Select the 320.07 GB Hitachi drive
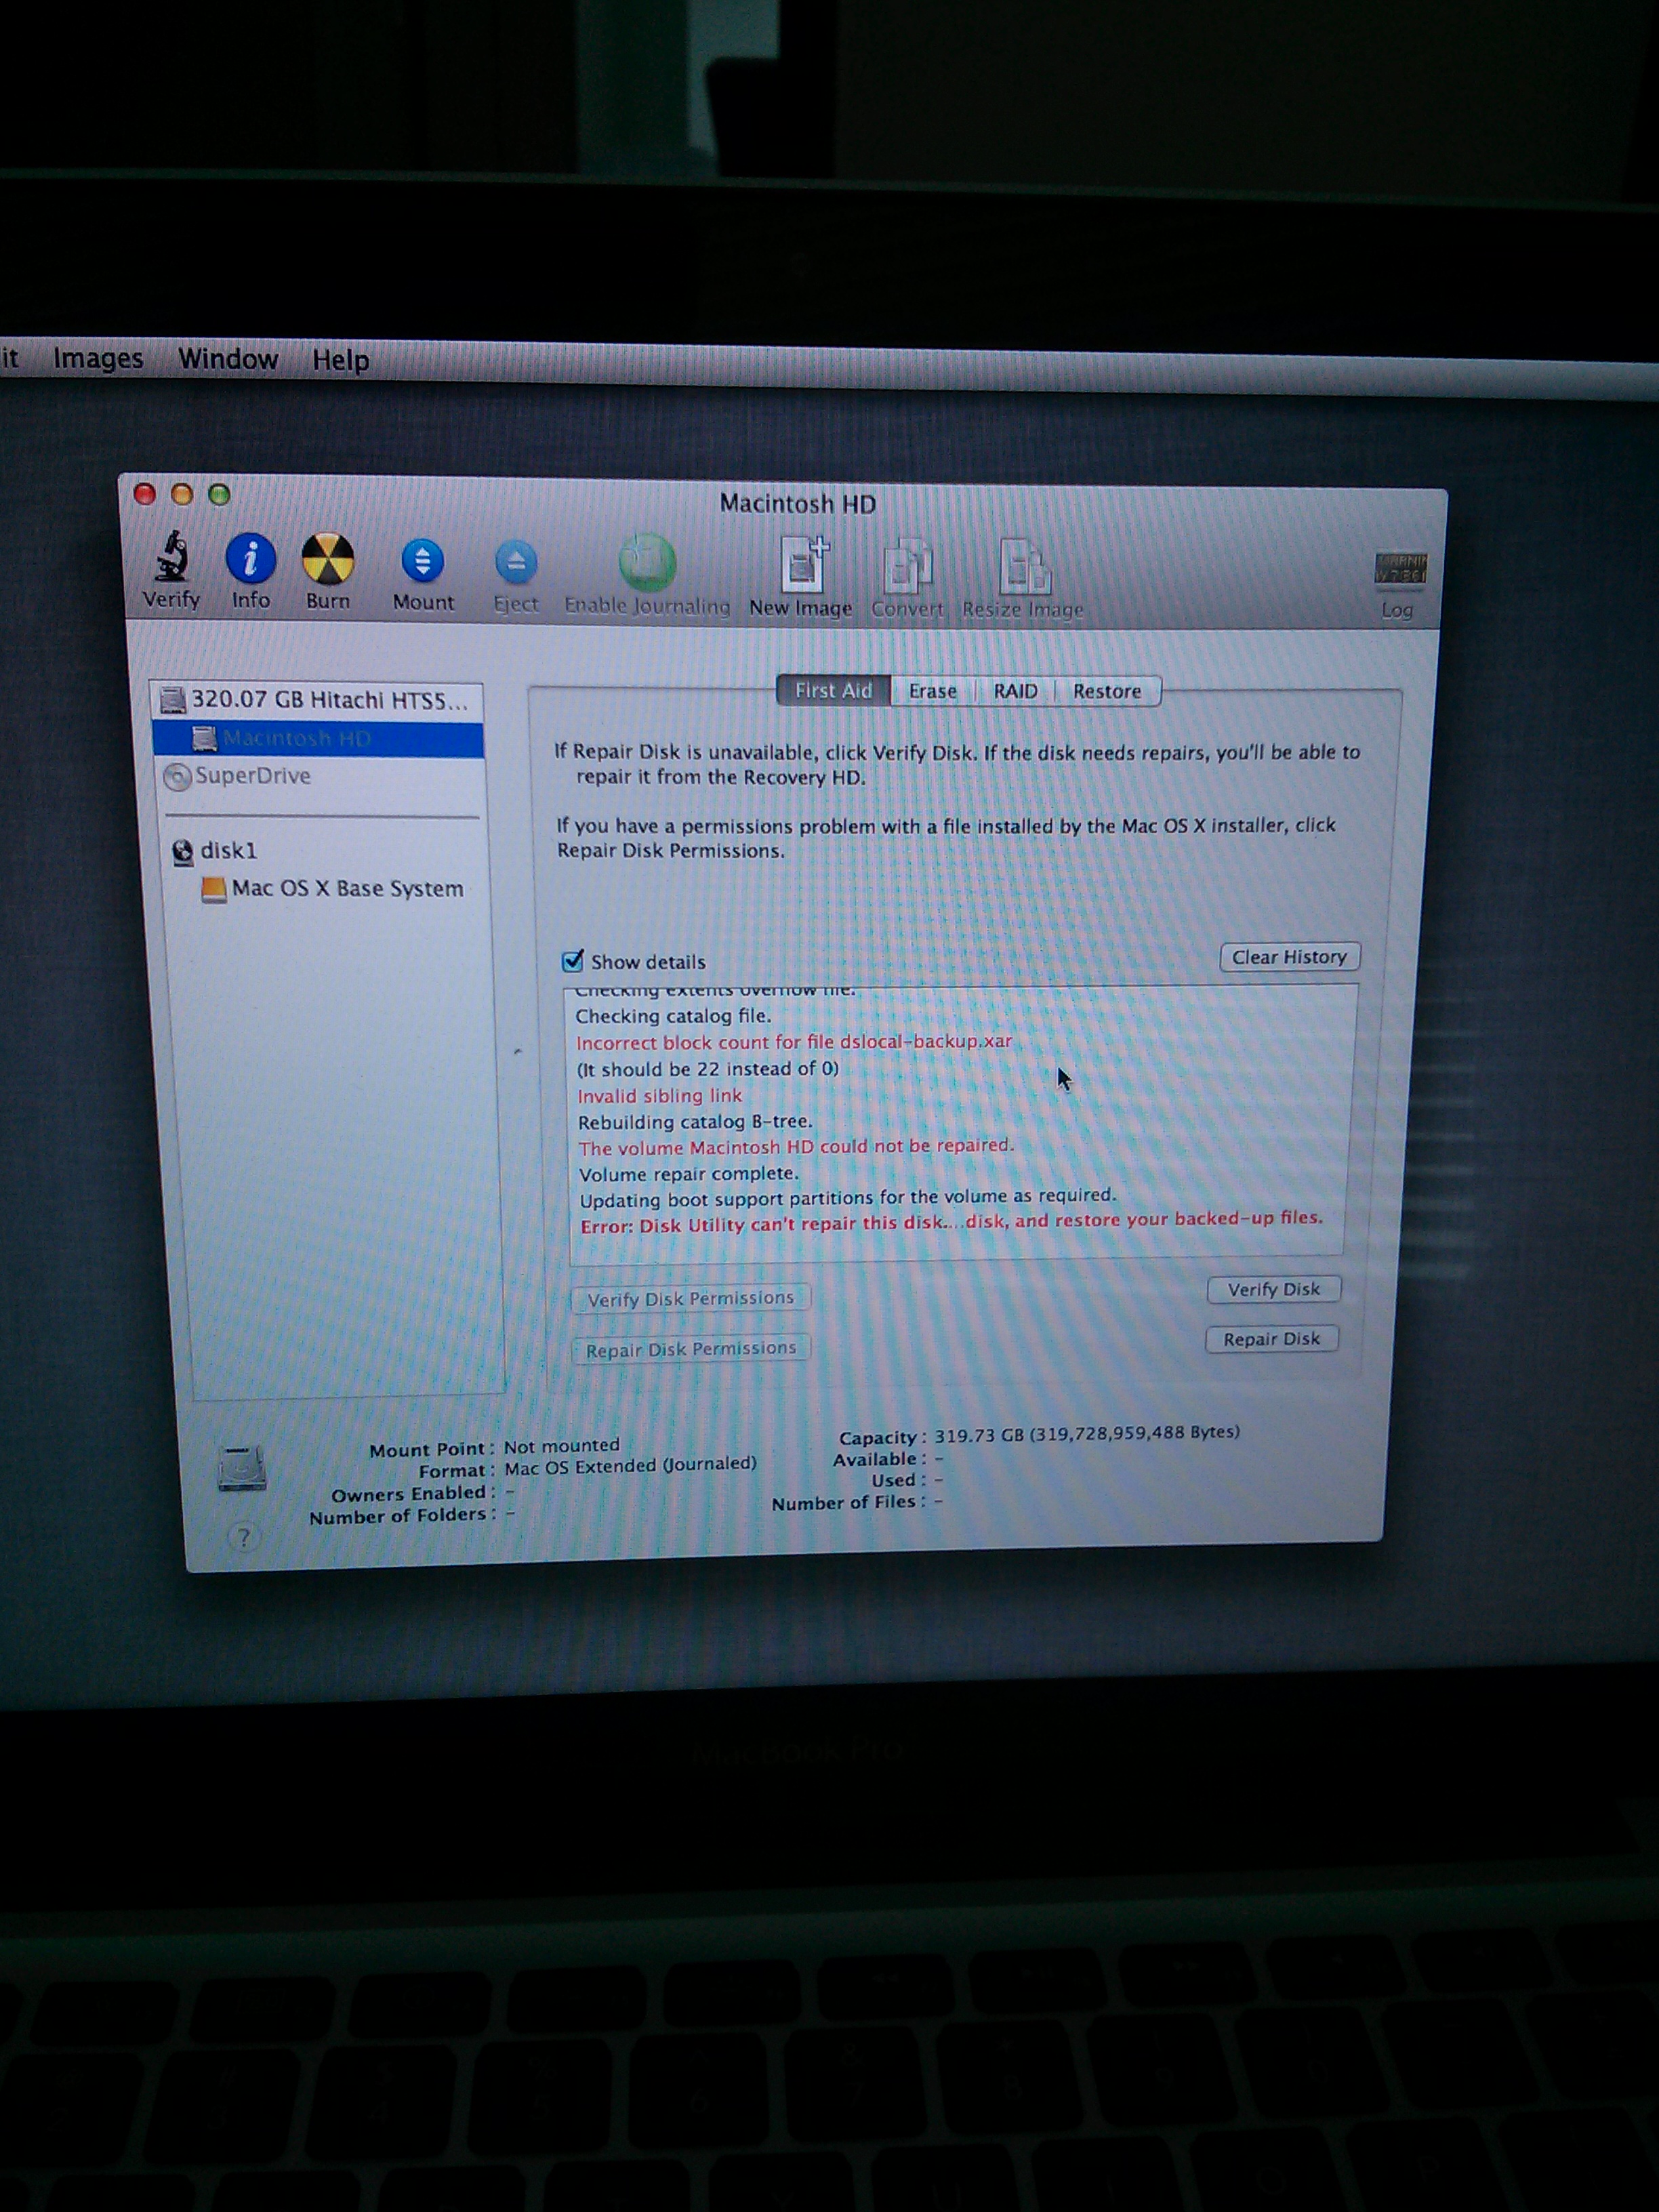The width and height of the screenshot is (1659, 2212). 317,699
